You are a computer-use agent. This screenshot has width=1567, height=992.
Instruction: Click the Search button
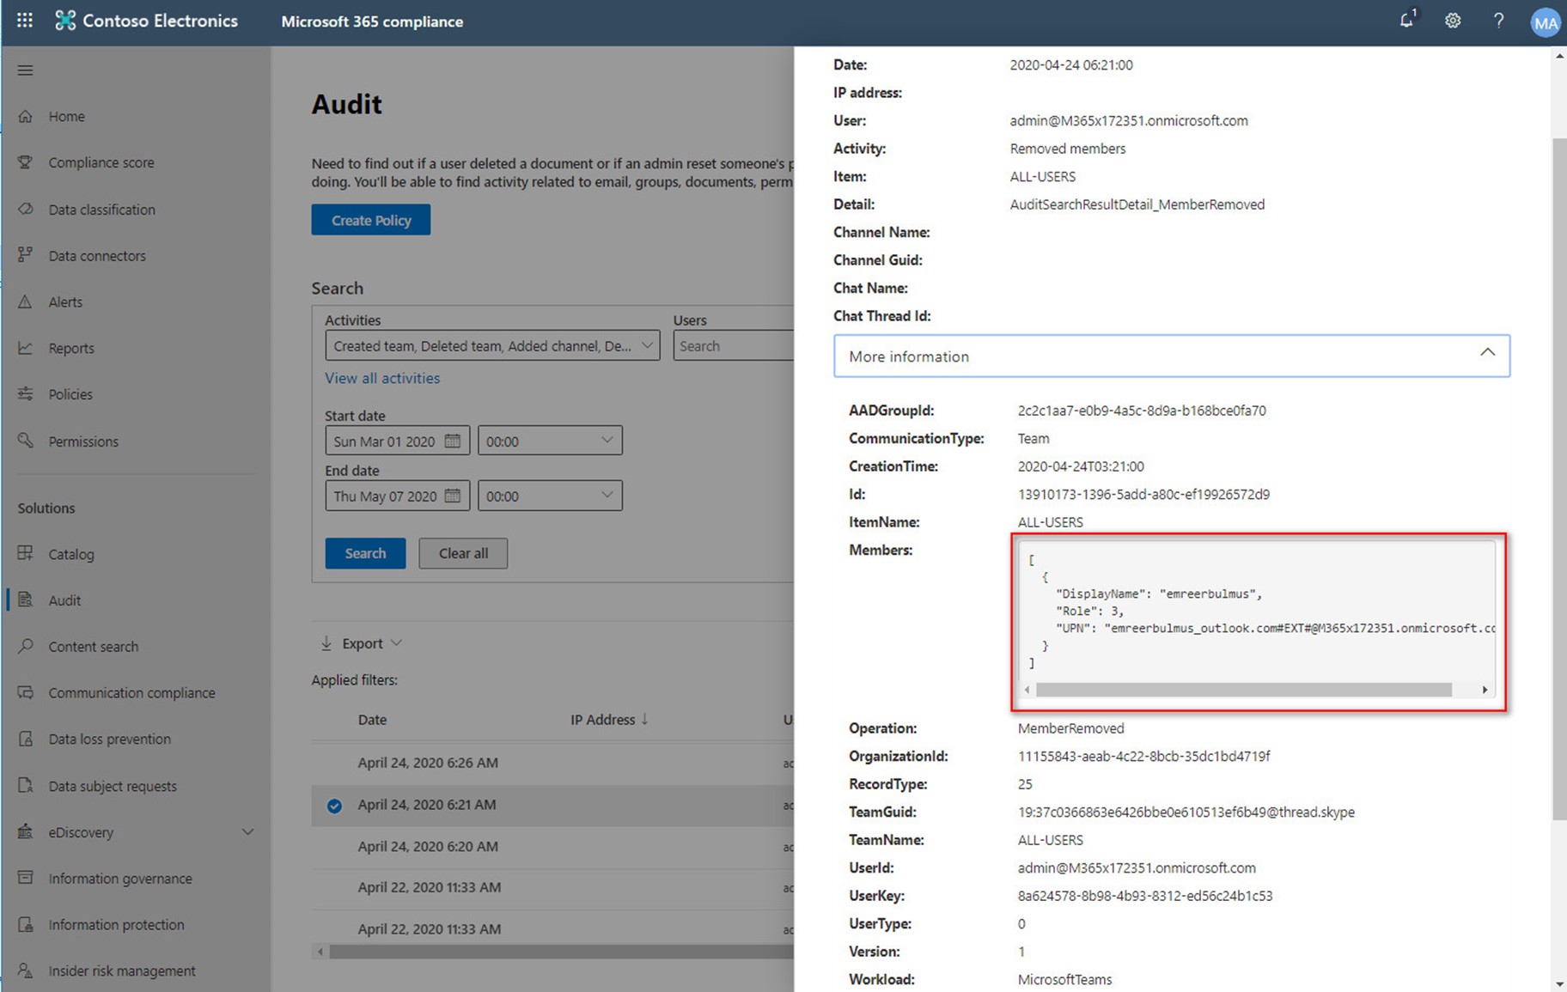(365, 553)
